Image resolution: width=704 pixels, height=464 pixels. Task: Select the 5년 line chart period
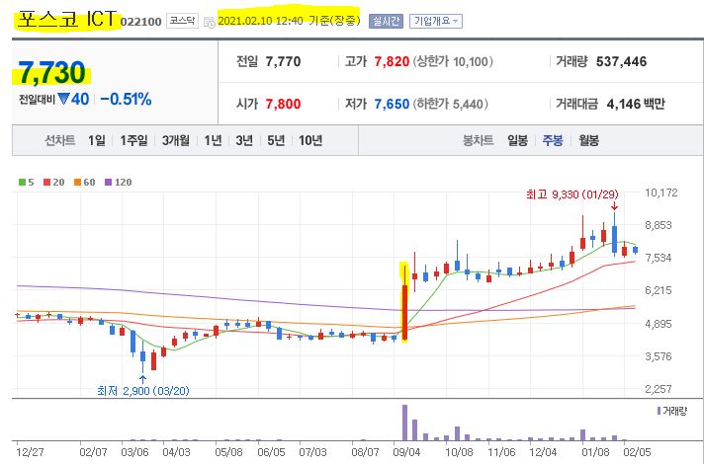[276, 141]
